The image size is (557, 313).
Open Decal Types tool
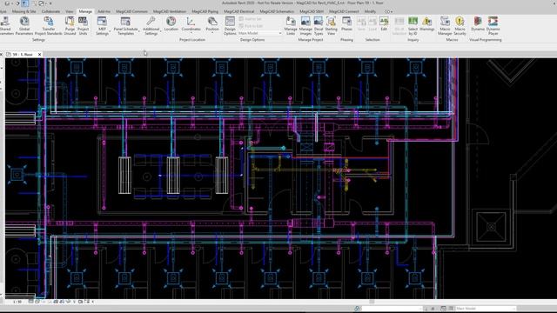coord(319,25)
